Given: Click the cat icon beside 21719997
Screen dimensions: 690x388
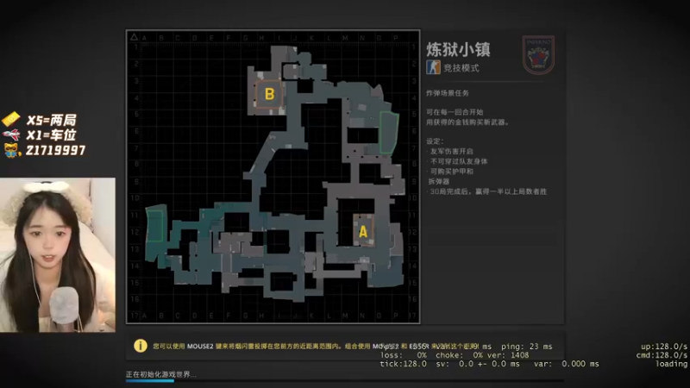Looking at the screenshot, I should pyautogui.click(x=12, y=150).
